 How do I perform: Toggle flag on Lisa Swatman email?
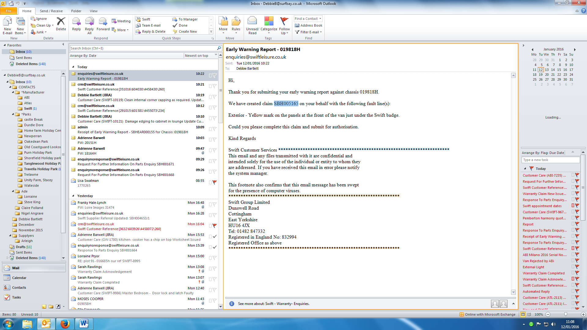[215, 182]
